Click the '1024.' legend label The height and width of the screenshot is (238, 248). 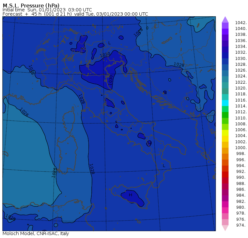[x=241, y=76]
